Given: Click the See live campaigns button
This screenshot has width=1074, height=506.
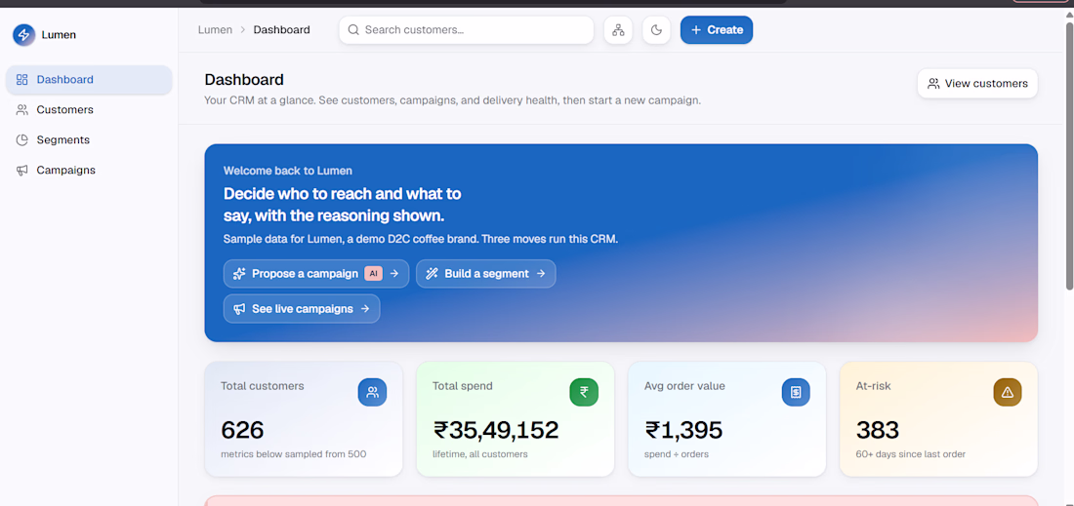Looking at the screenshot, I should click(x=302, y=308).
